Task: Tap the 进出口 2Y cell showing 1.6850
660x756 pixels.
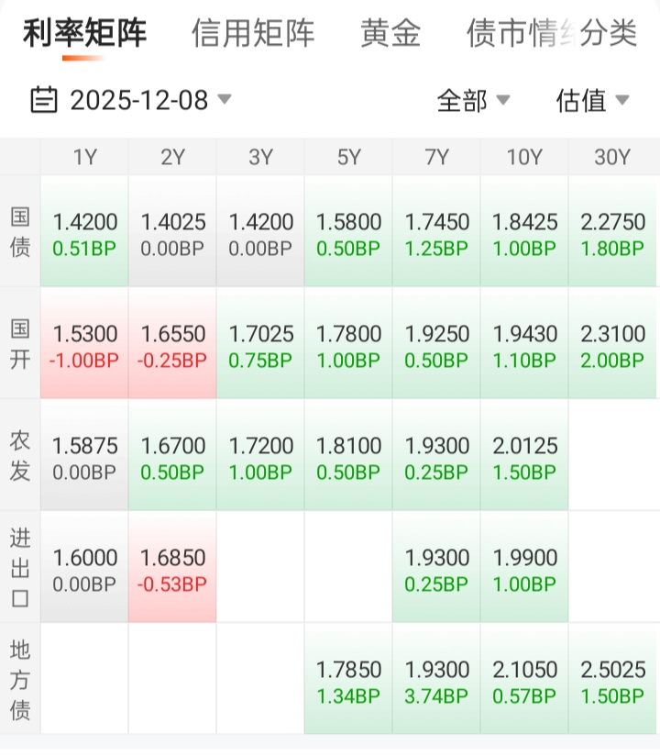Action: point(173,569)
